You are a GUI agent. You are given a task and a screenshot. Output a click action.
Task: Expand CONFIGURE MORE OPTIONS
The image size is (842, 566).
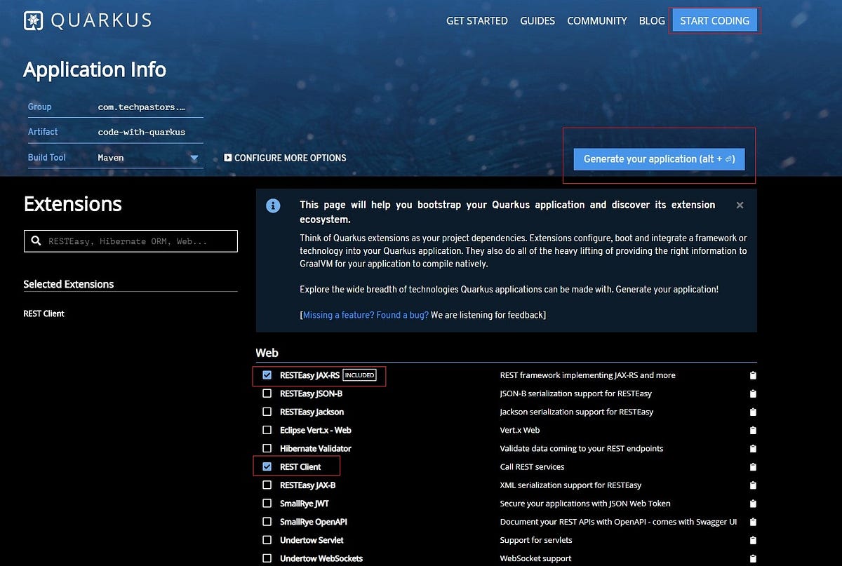285,158
